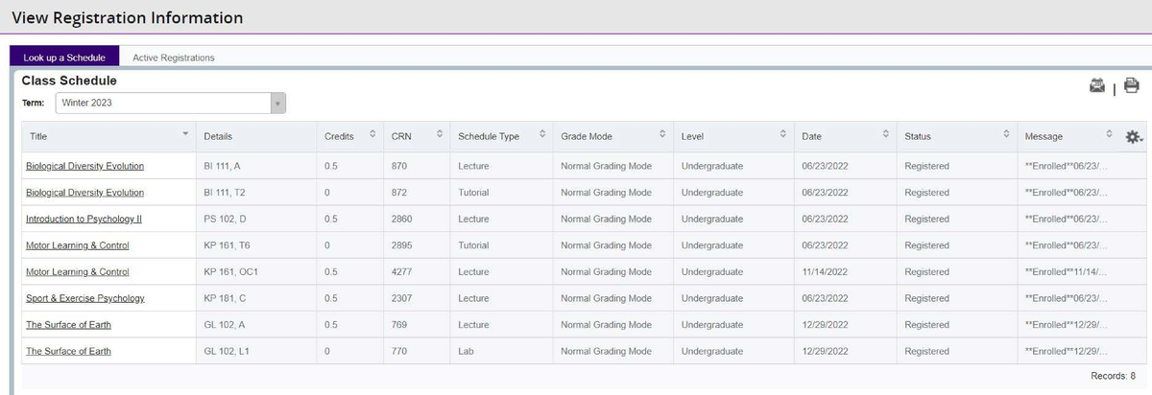The height and width of the screenshot is (395, 1152).
Task: Sort the Level column using its arrows
Action: pyautogui.click(x=782, y=135)
